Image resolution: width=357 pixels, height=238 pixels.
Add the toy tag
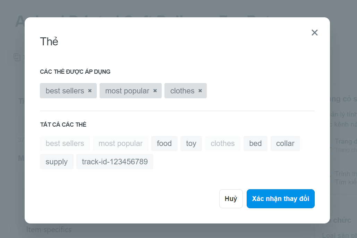pos(191,144)
